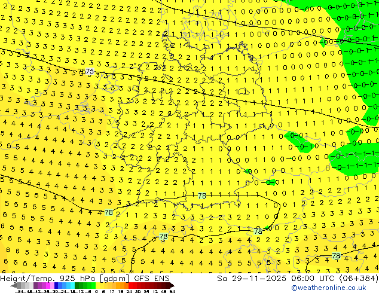Pick the dark green legend swatch above -12

(77, 285)
